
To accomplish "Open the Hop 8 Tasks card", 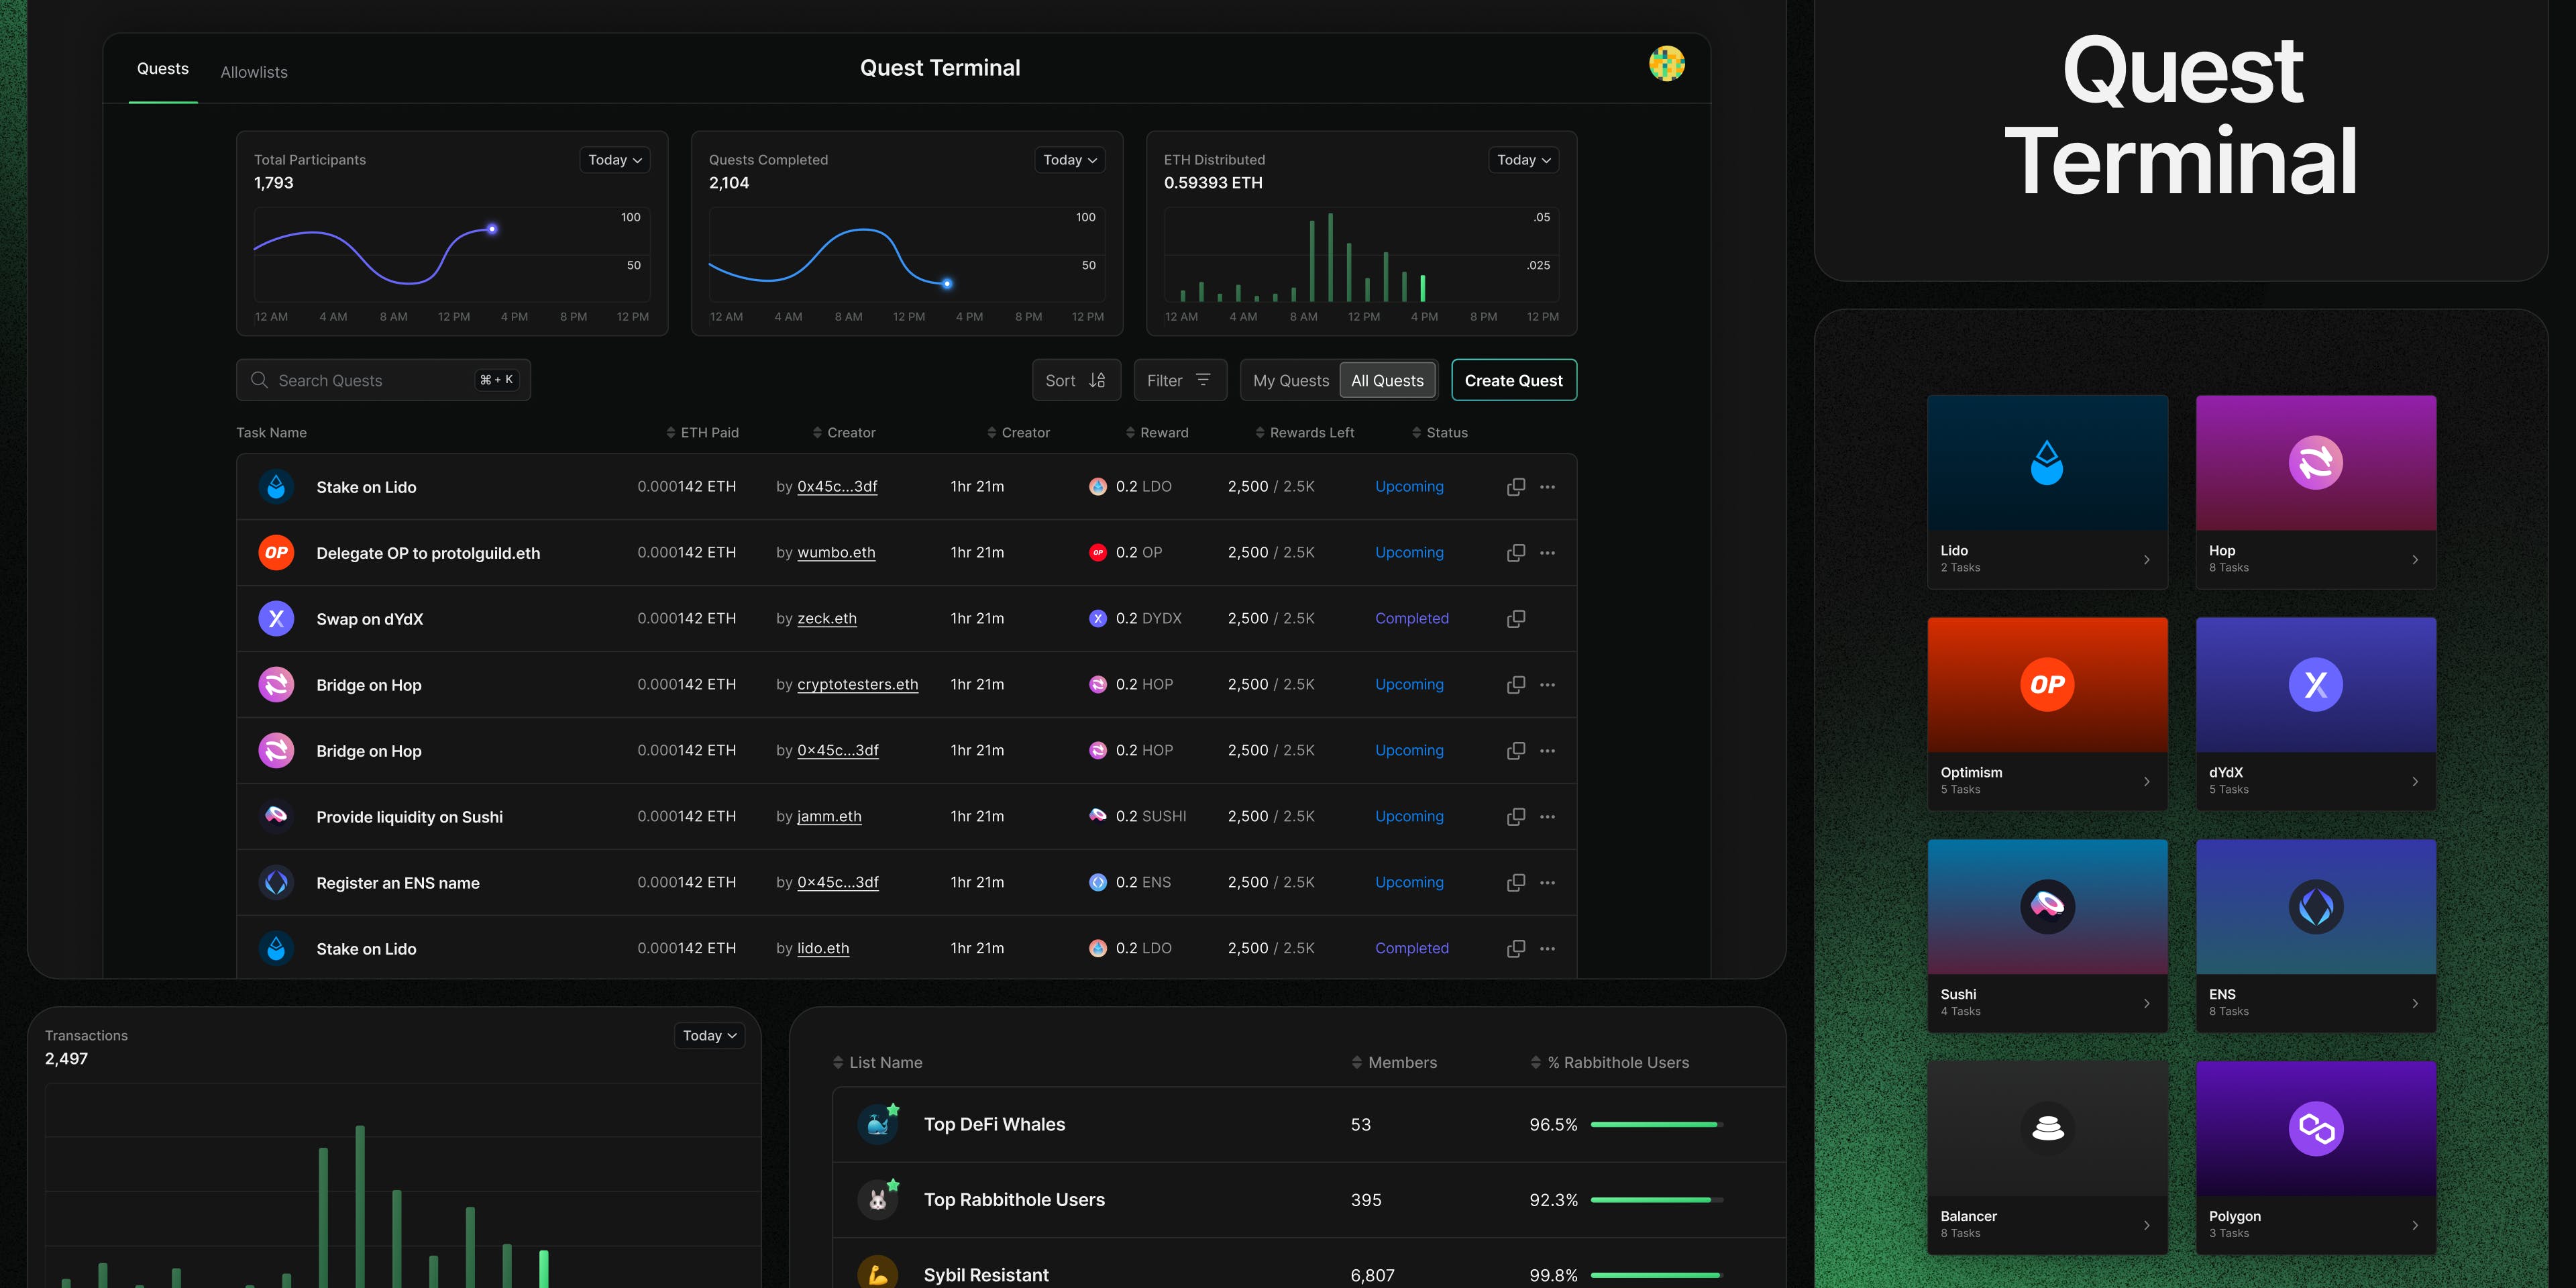I will coord(2315,492).
